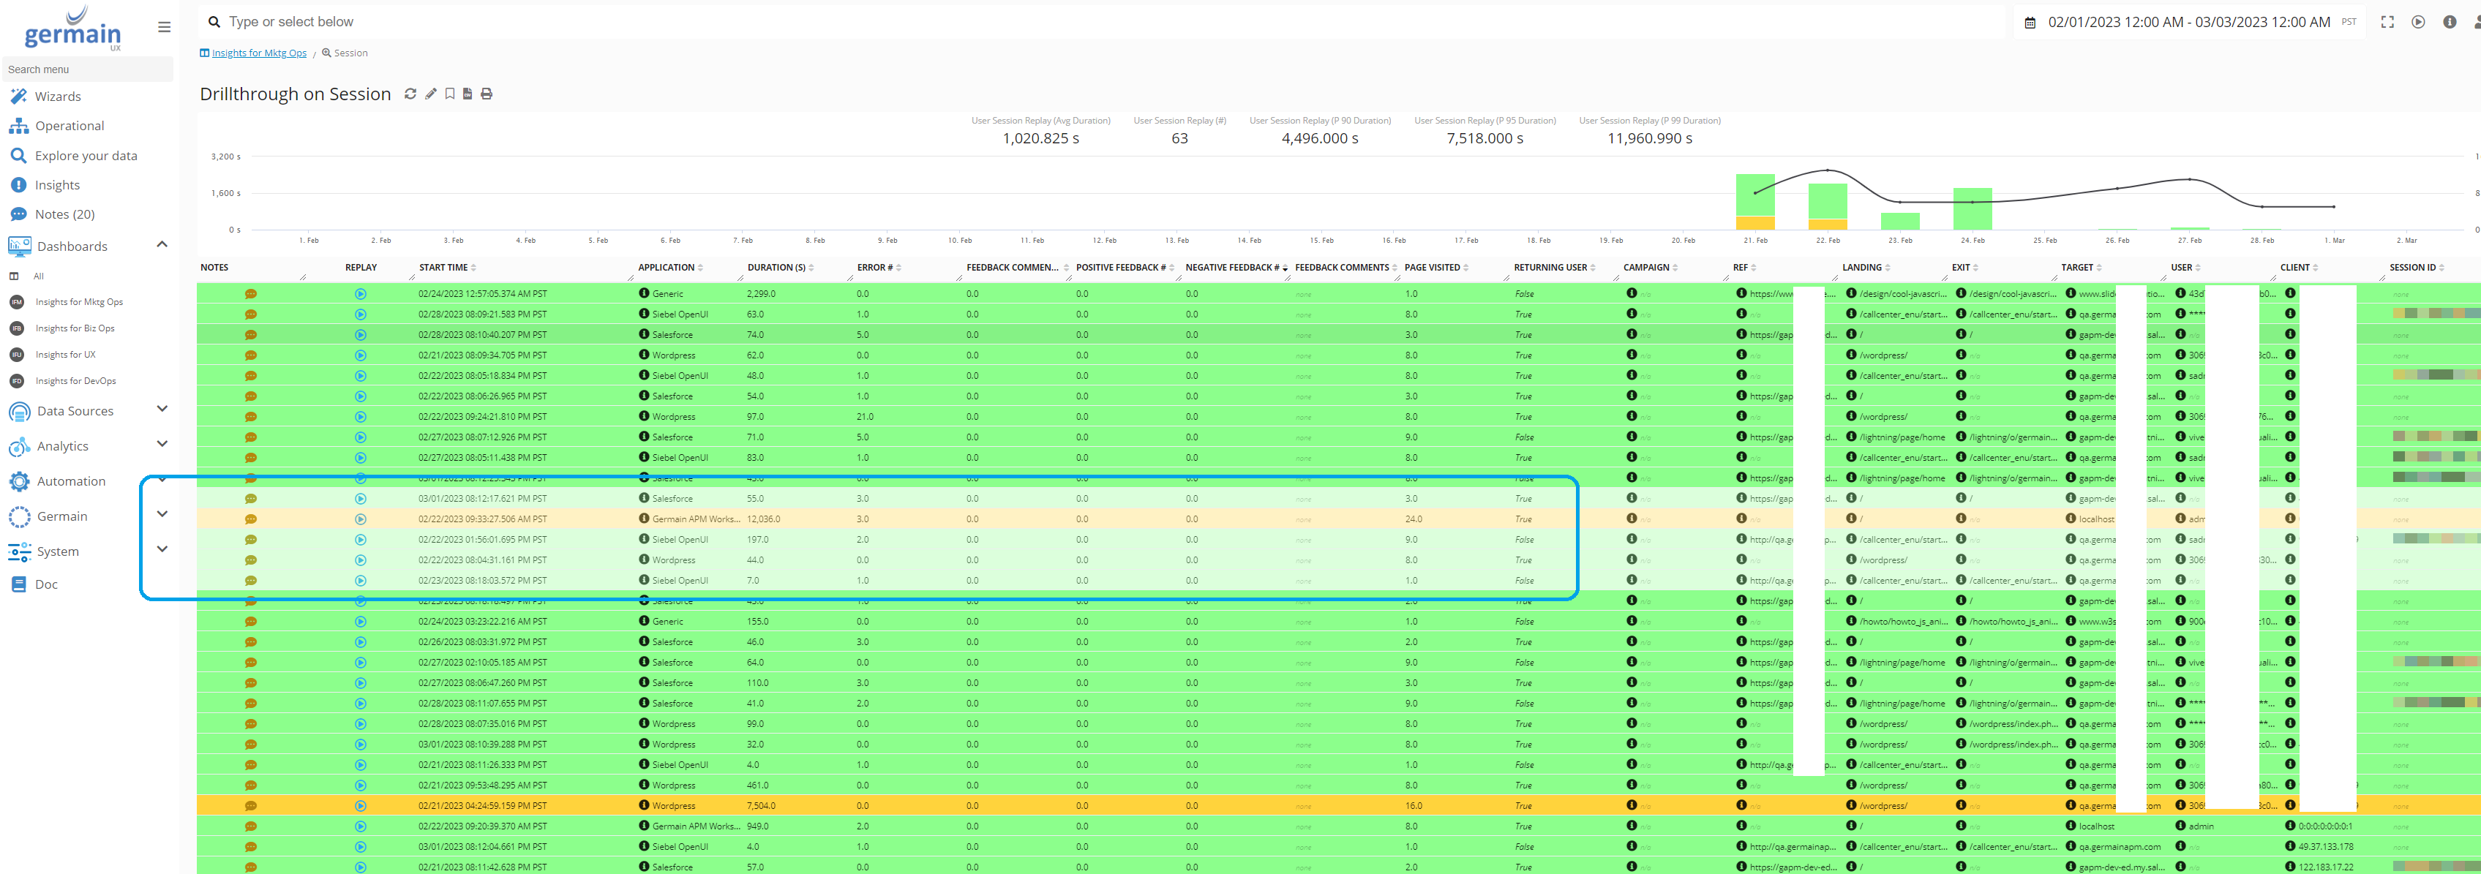The height and width of the screenshot is (874, 2481).
Task: Export session table as CSV
Action: tap(468, 94)
